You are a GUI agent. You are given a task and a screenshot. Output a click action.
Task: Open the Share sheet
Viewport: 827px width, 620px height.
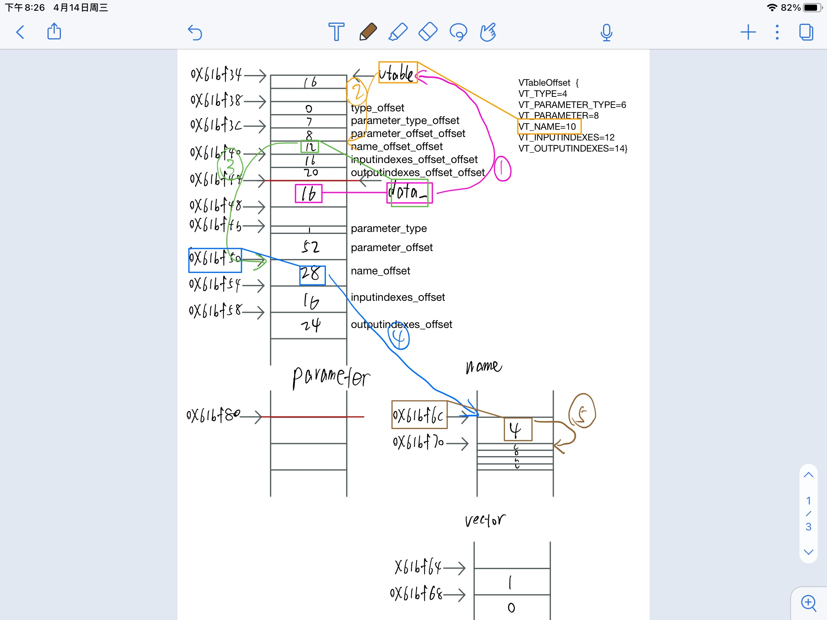pyautogui.click(x=54, y=33)
